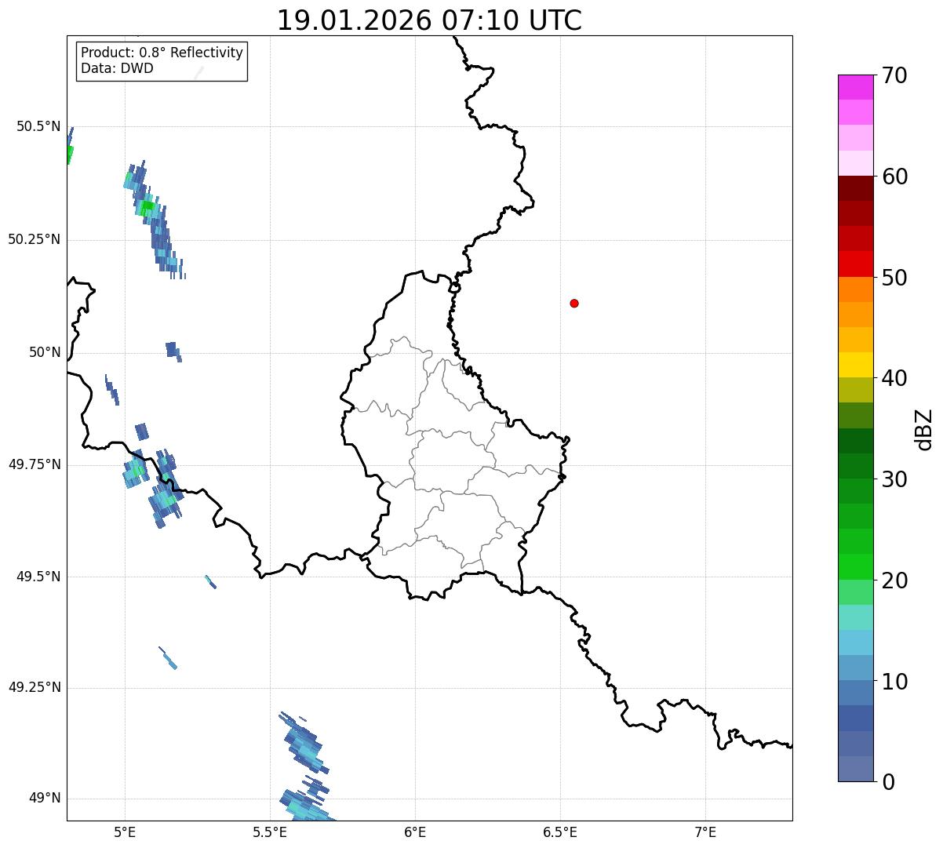Click the 5°E longitude label
The image size is (943, 848).
point(125,832)
